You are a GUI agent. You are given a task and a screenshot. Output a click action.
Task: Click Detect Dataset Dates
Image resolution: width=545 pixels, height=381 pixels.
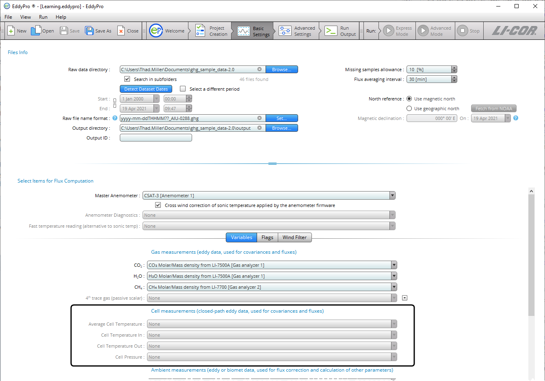coord(146,89)
